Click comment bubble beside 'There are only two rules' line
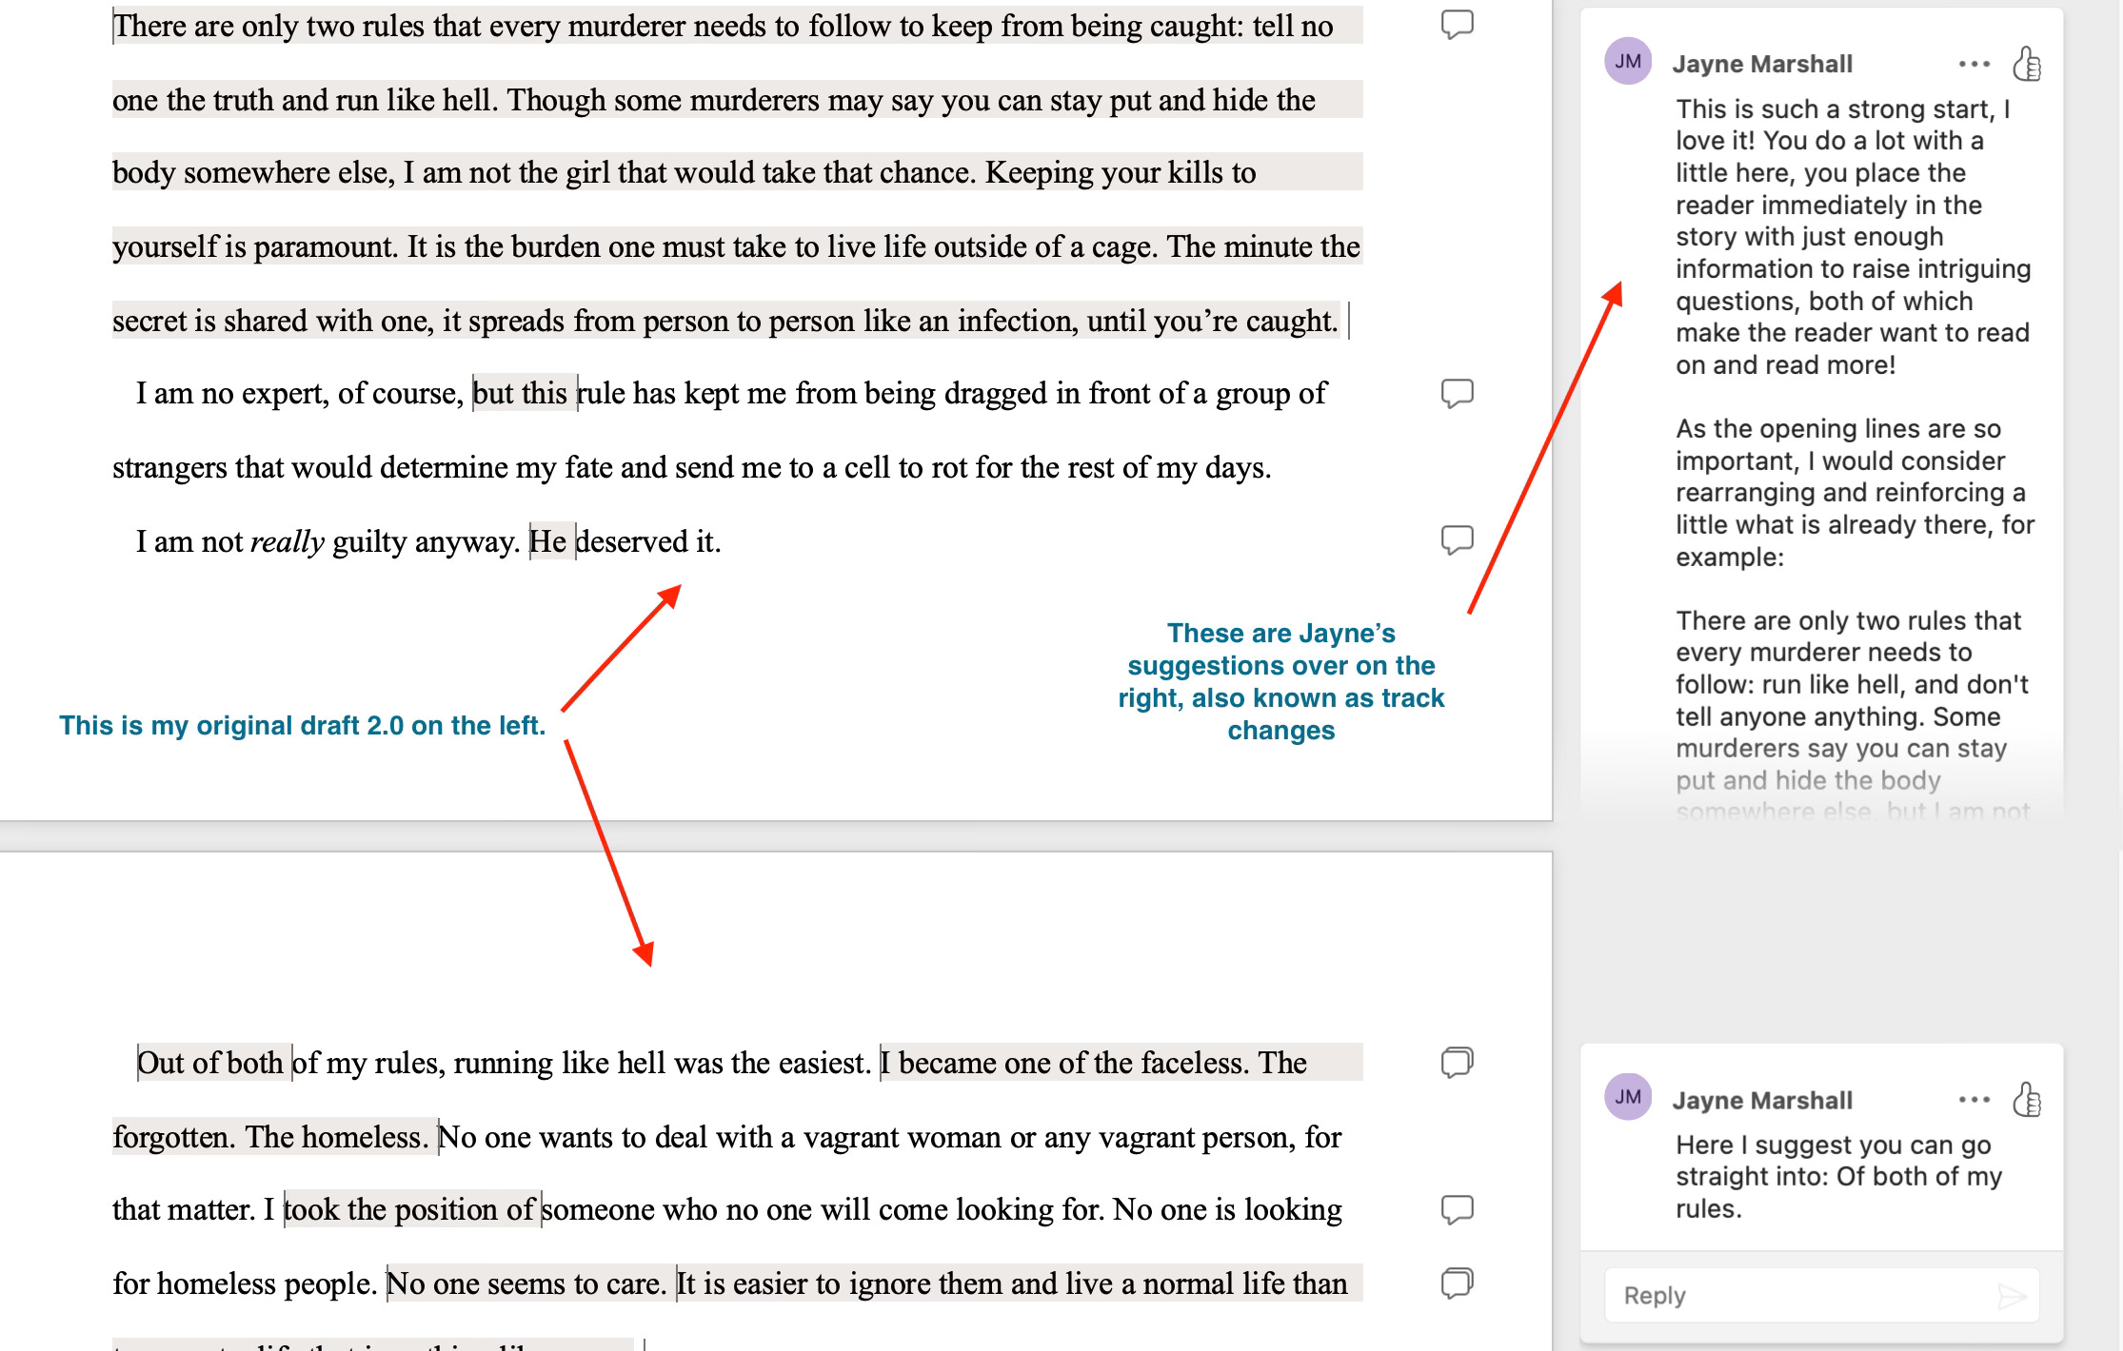The height and width of the screenshot is (1351, 2123). 1458,24
